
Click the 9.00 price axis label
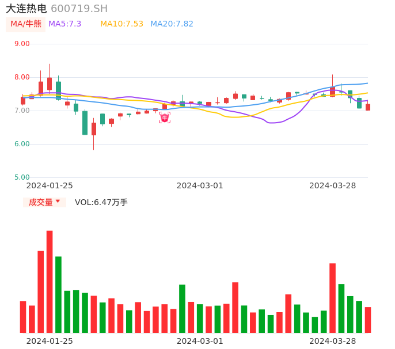tap(22, 44)
